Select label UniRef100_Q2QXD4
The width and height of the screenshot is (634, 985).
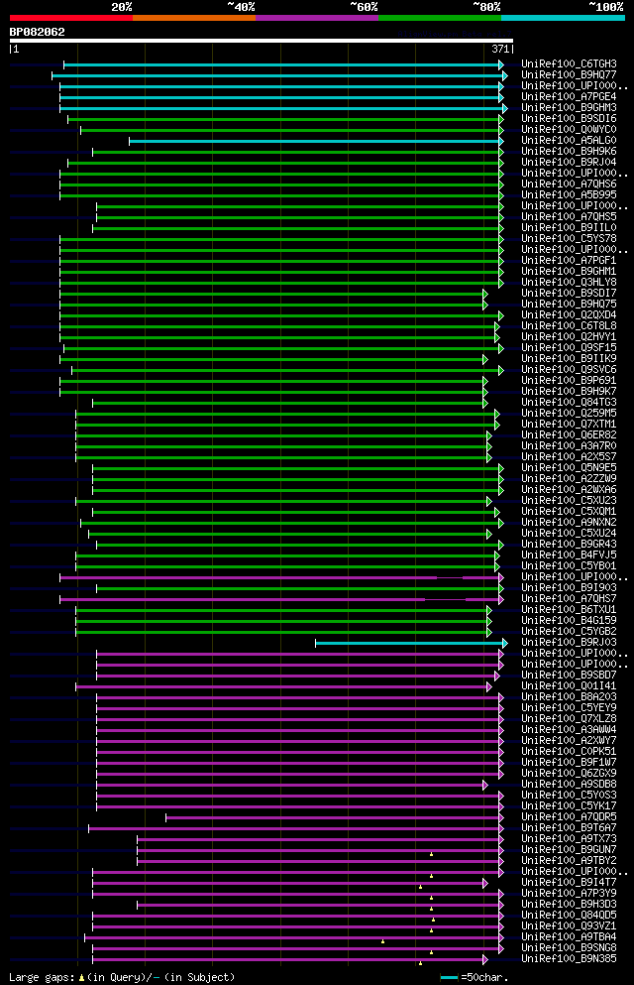[569, 314]
